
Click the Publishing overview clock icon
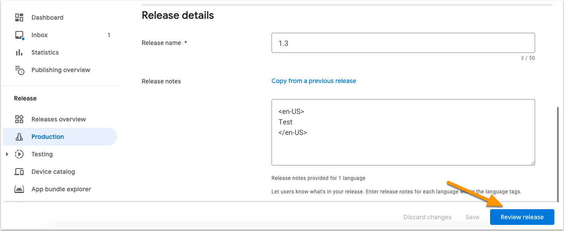[19, 70]
